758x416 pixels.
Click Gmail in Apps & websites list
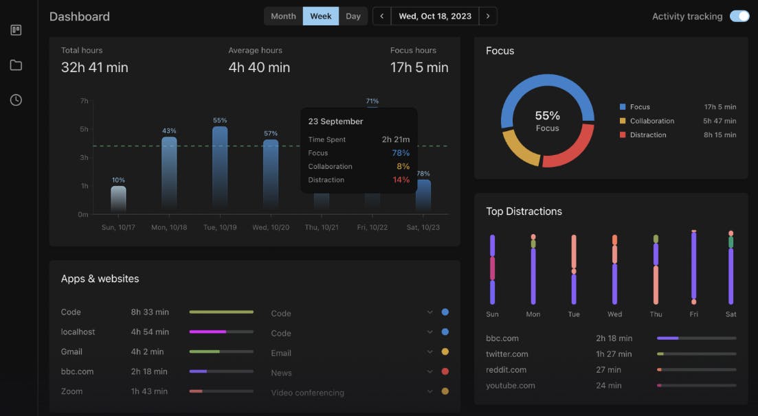pyautogui.click(x=71, y=351)
